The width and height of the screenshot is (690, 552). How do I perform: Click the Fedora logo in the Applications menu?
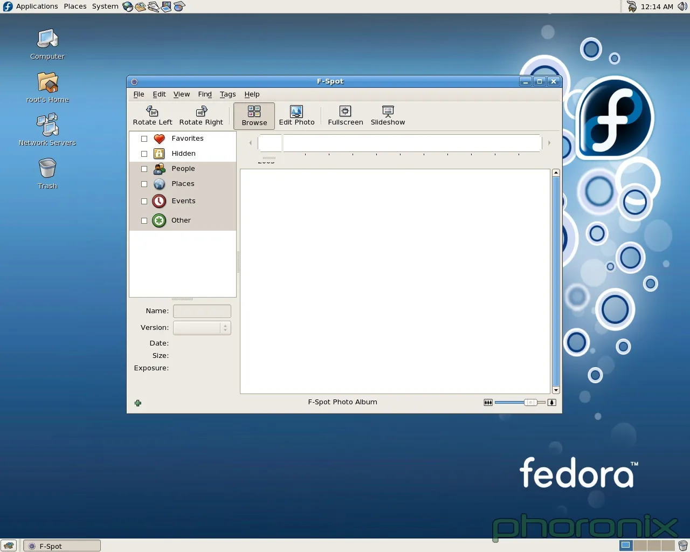coord(8,6)
